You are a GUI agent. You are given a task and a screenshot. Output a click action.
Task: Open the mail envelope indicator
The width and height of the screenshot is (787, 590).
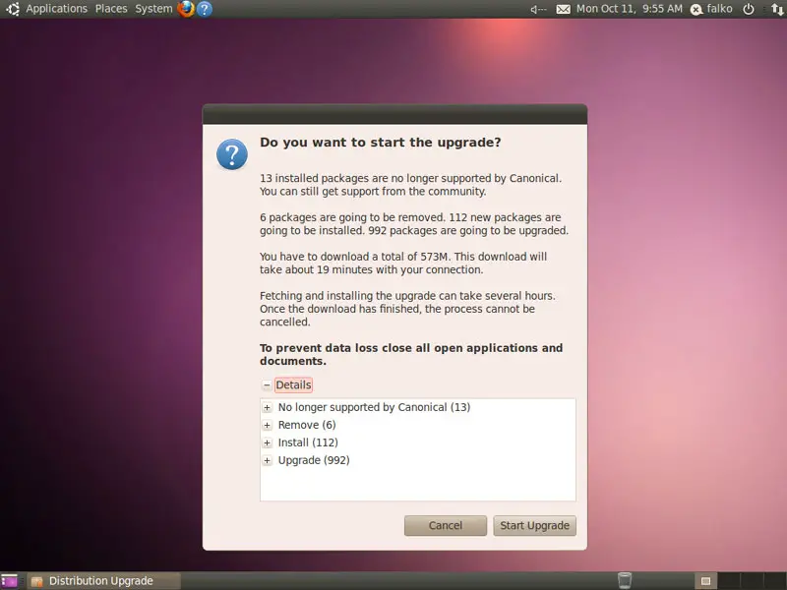(563, 9)
